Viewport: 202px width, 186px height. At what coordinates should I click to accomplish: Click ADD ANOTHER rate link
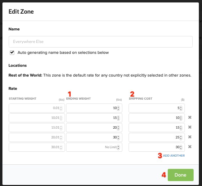pyautogui.click(x=174, y=156)
